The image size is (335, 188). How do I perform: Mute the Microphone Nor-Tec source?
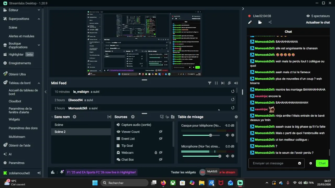pyautogui.click(x=227, y=156)
